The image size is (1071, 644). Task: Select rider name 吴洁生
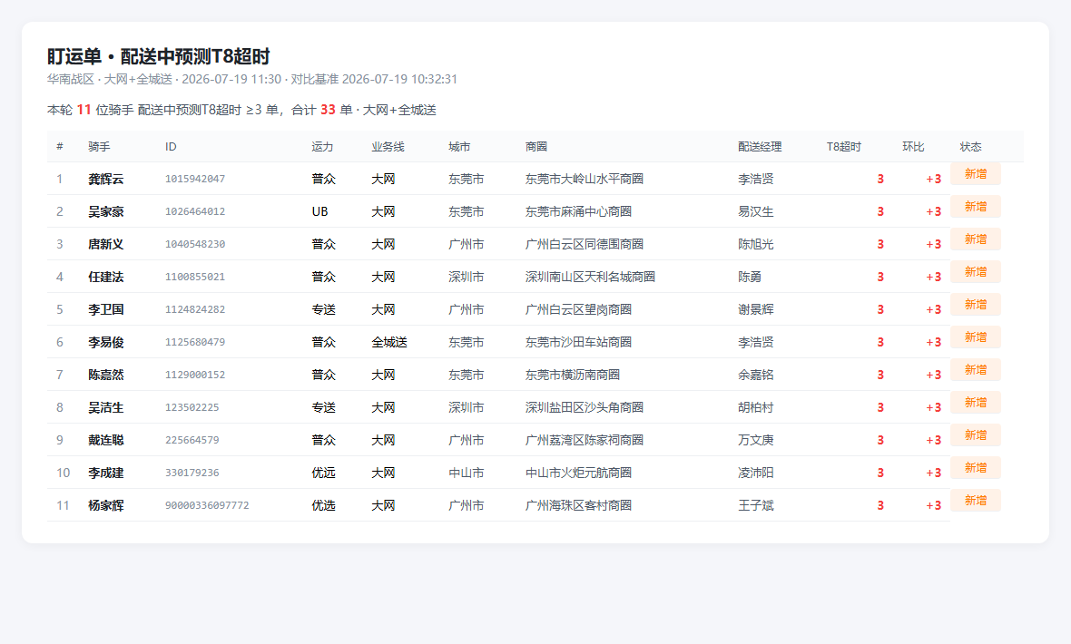106,407
